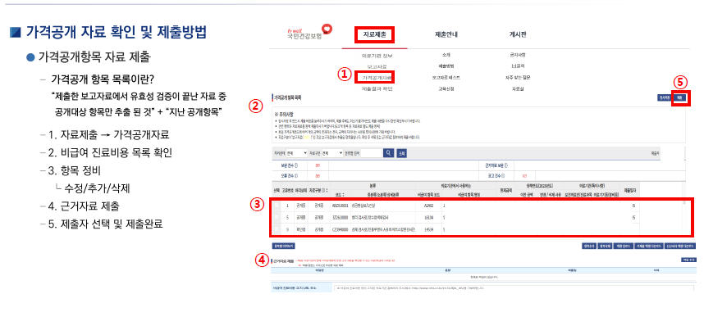This screenshot has height=312, width=704.
Task: Click the 근거자료 제출 section title
Action: (283, 260)
